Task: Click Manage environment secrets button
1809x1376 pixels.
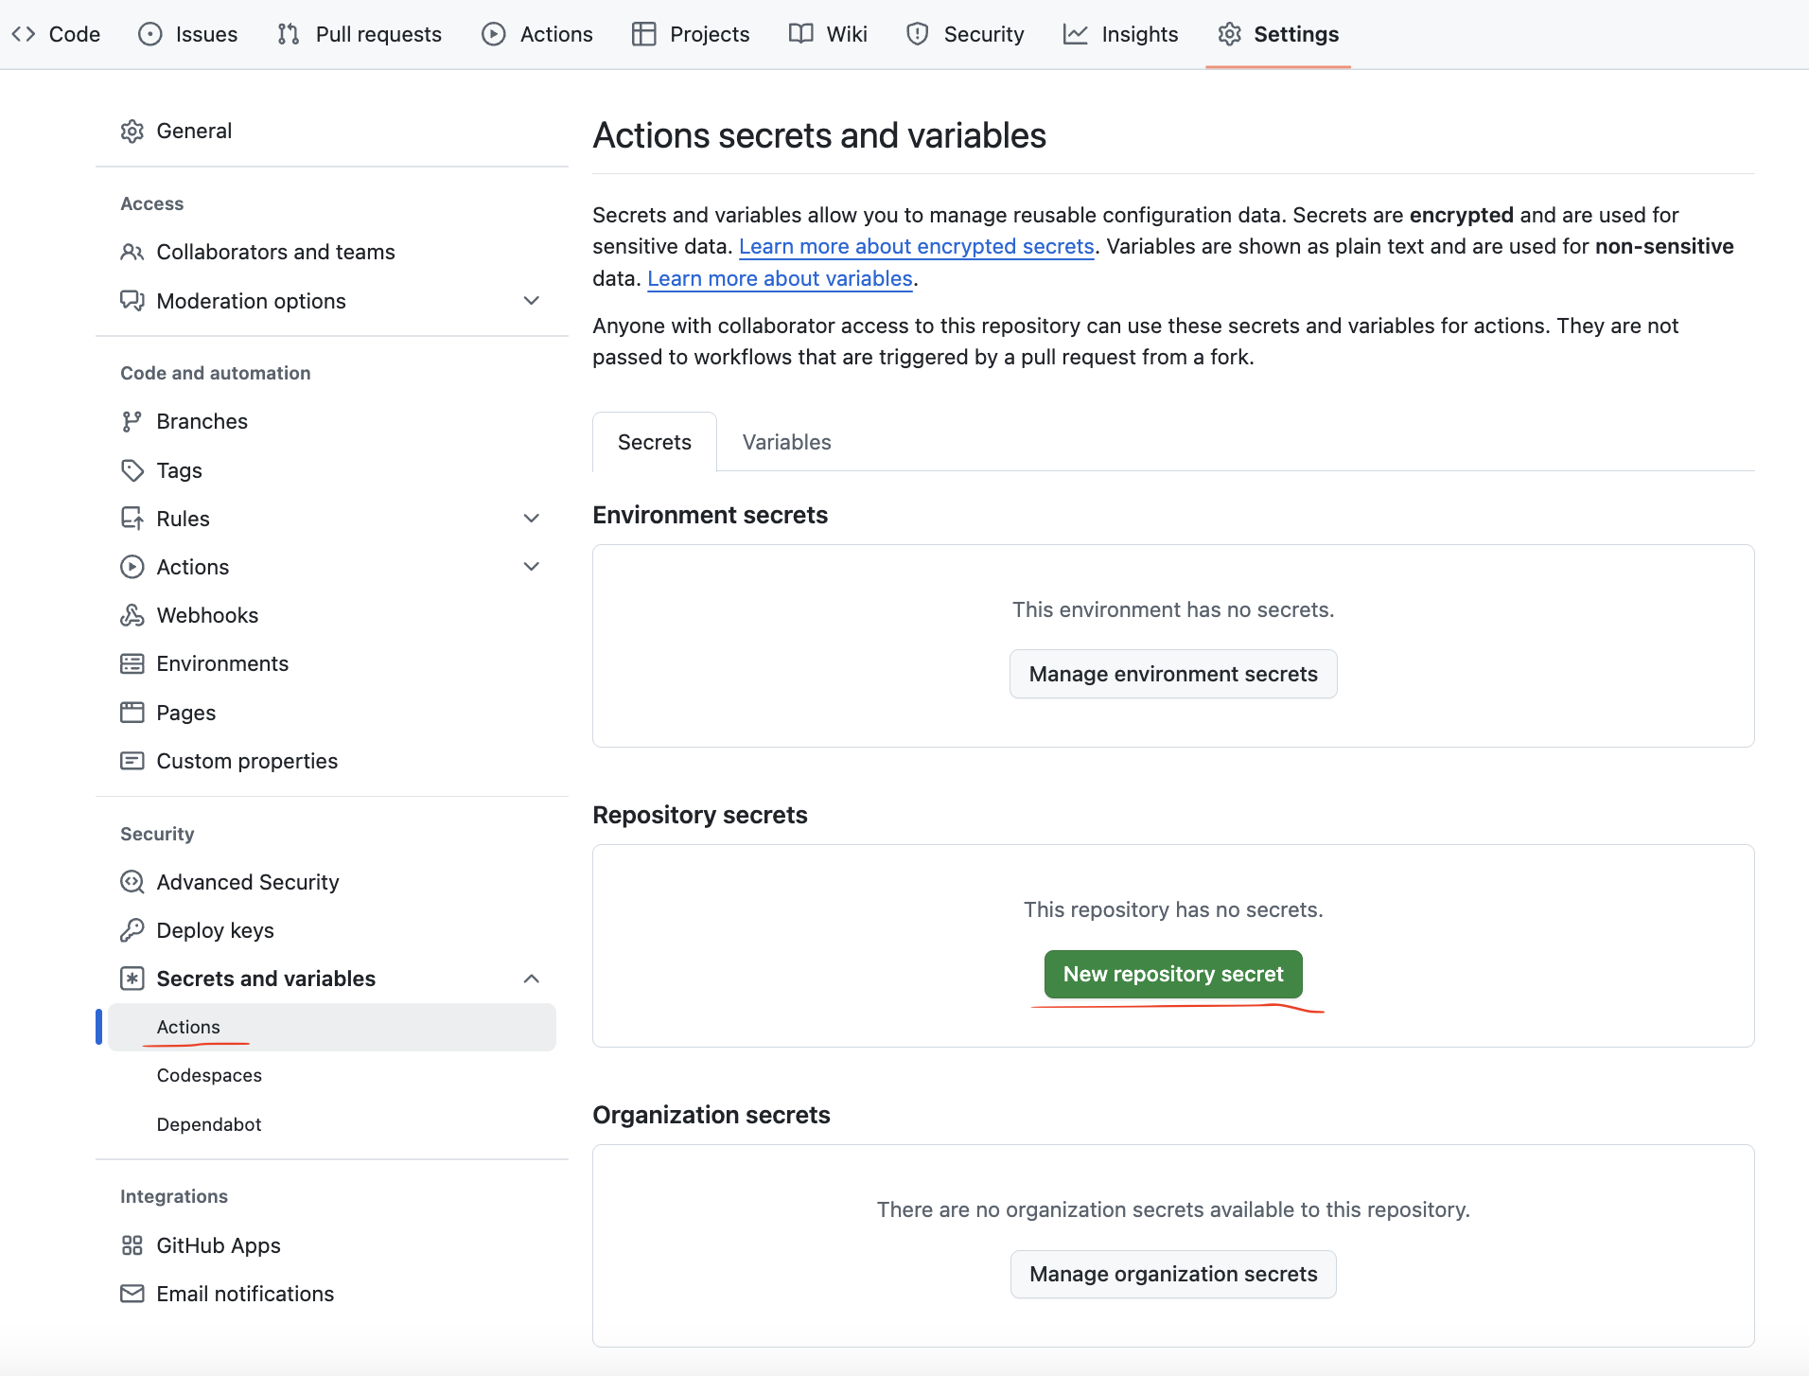Action: coord(1173,675)
